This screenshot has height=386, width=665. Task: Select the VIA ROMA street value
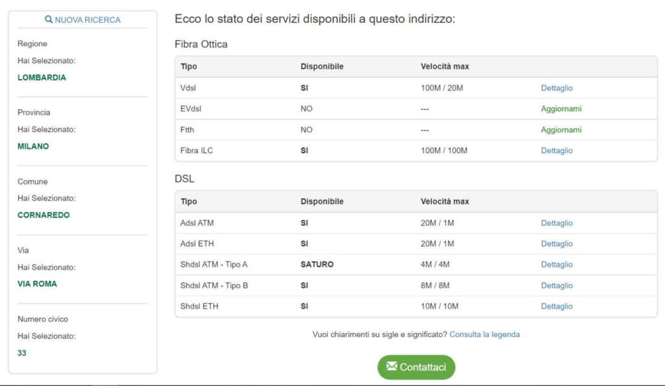click(x=37, y=283)
